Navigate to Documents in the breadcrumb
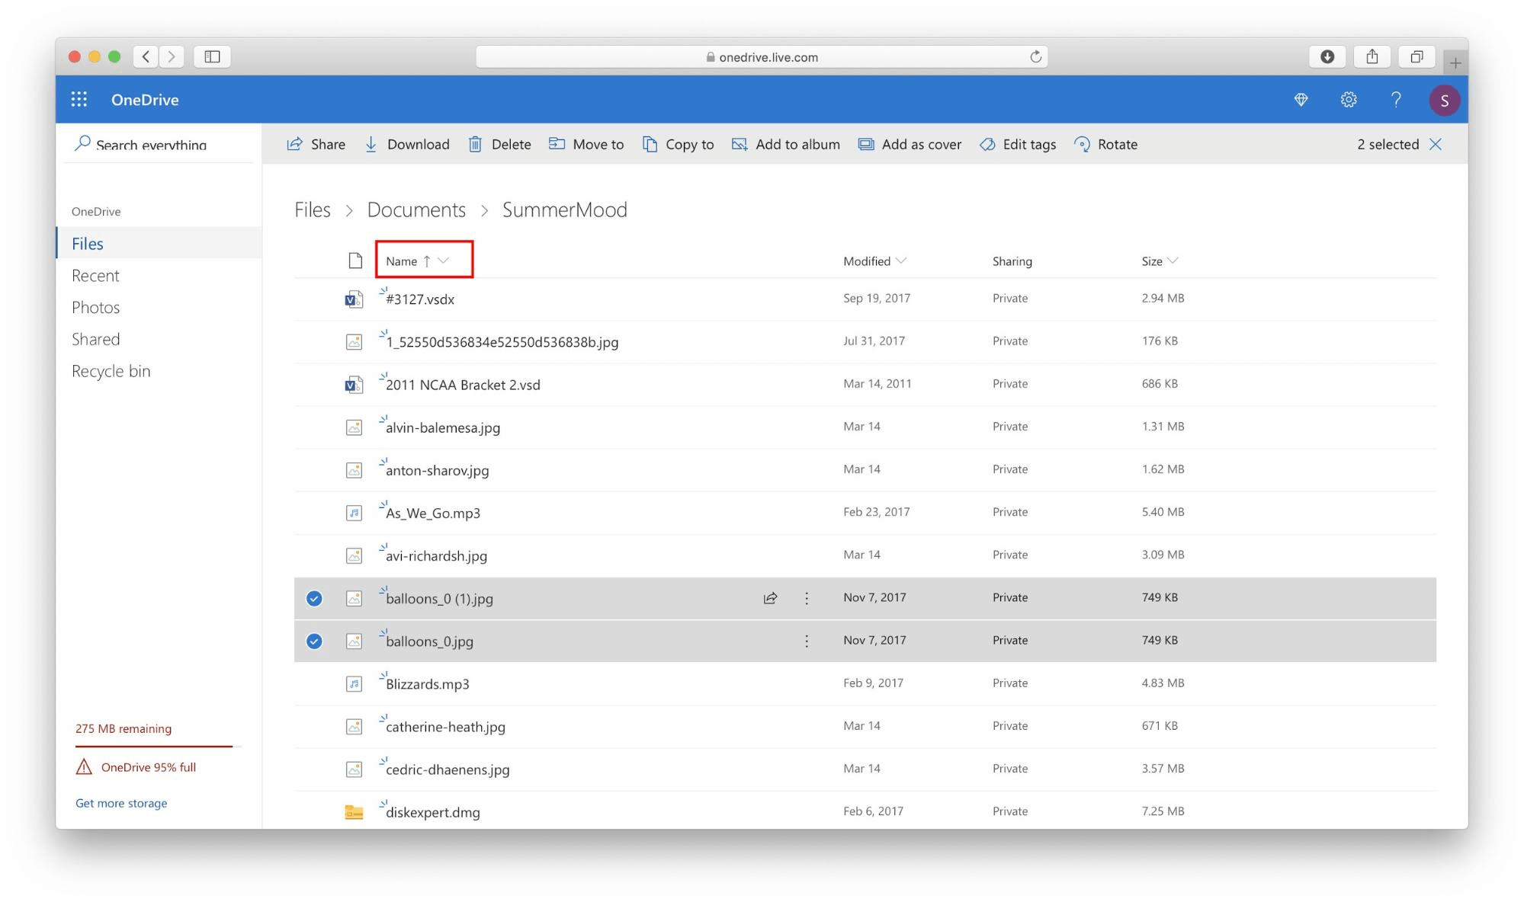 pyautogui.click(x=416, y=210)
